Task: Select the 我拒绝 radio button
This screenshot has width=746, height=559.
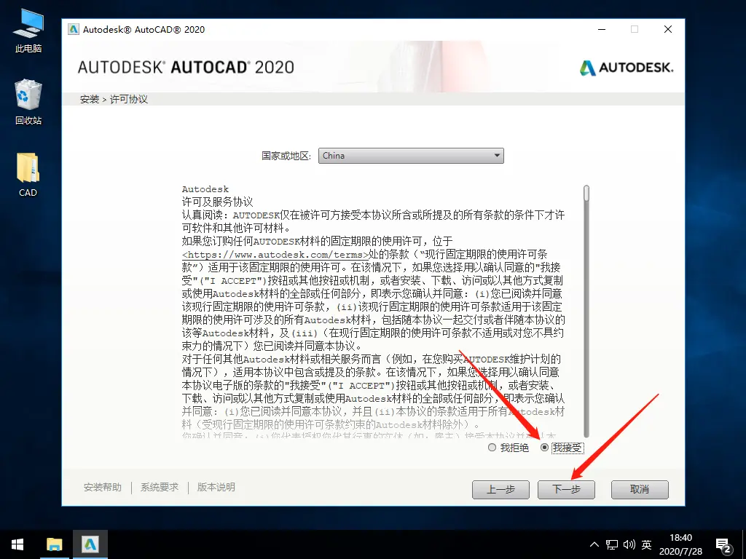Action: pyautogui.click(x=492, y=448)
